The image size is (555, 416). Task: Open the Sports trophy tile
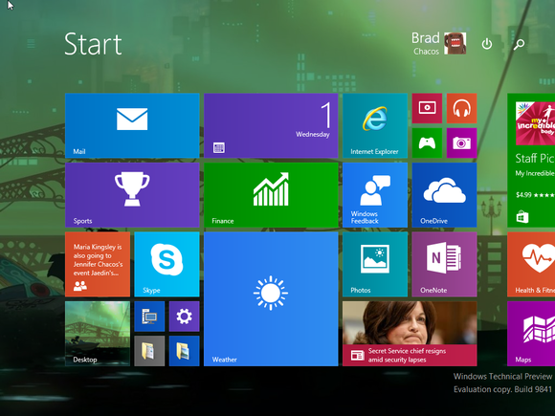132,194
